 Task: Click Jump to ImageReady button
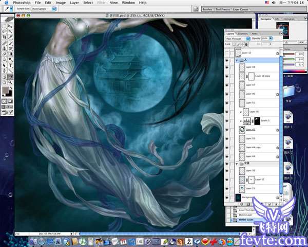pos(7,113)
